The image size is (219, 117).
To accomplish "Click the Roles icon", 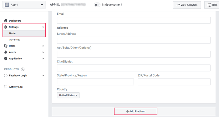I will pos(6,46).
